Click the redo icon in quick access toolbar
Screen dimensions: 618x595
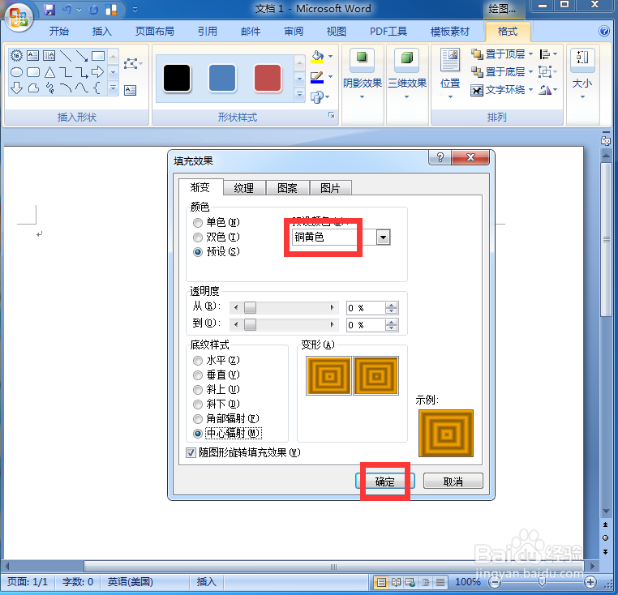pos(93,10)
